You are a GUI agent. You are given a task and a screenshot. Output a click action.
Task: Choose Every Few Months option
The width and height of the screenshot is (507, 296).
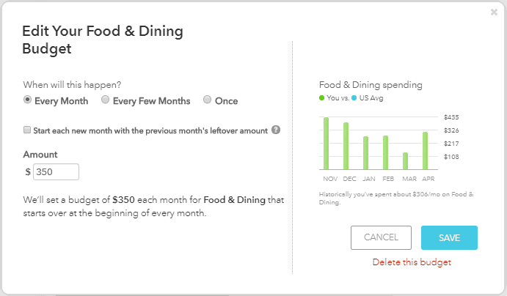click(105, 100)
